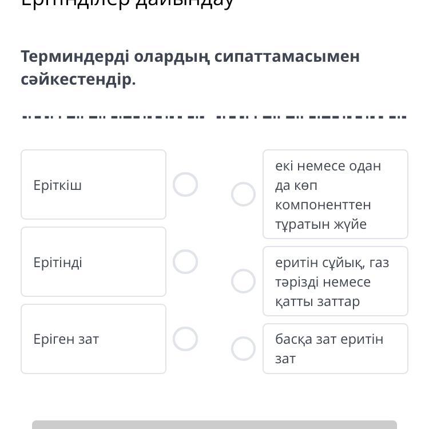The height and width of the screenshot is (429, 429).
Task: Choose the 'екі немесе одан да көп компоненттен' card
Action: (x=335, y=194)
